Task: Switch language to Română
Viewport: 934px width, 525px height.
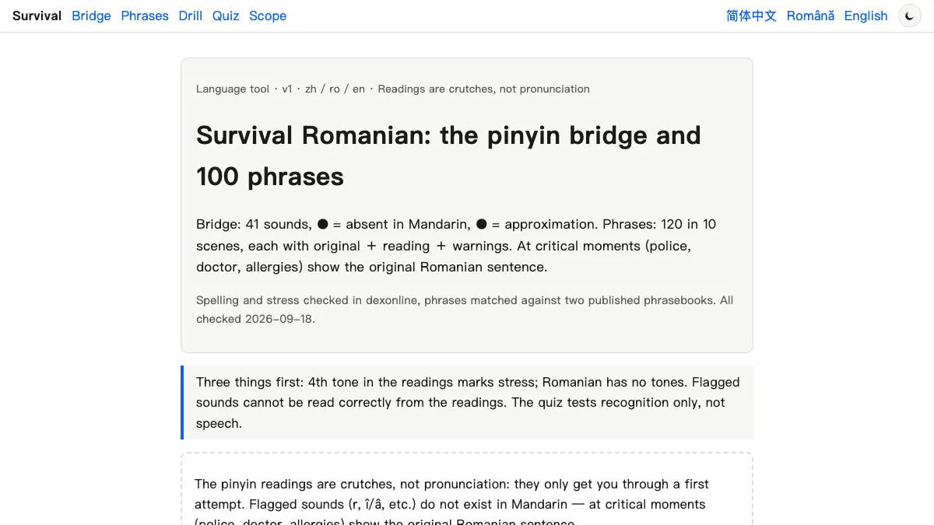Action: [810, 16]
